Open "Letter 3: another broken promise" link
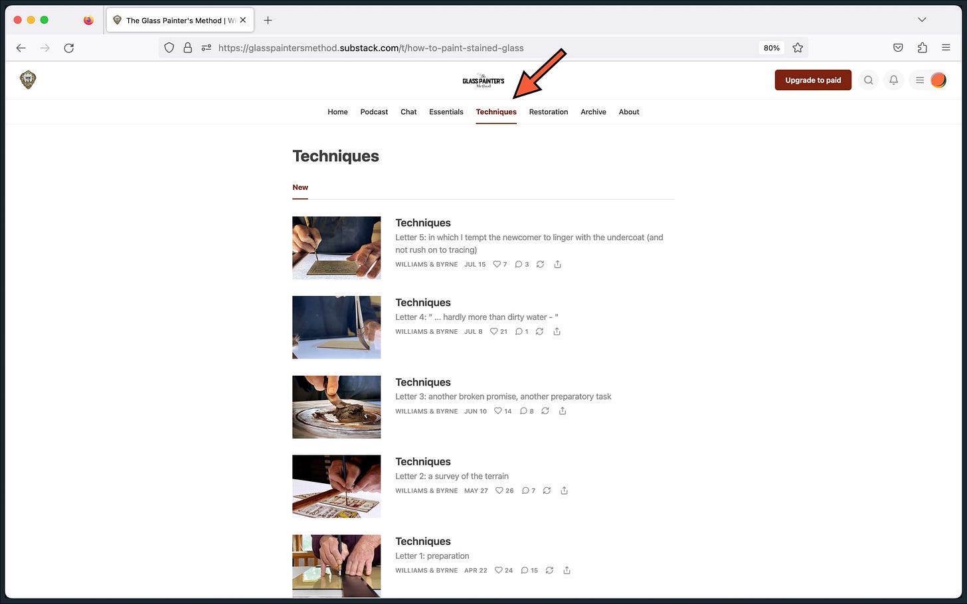 (x=503, y=397)
